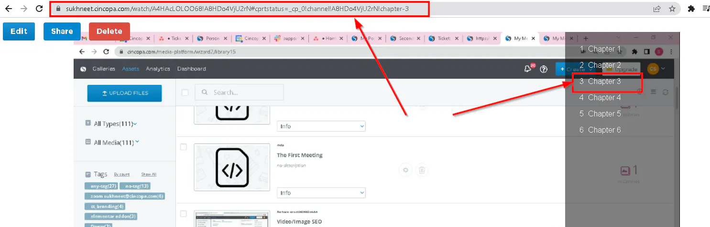Select Chapter 3 in the chapter list
This screenshot has height=227, width=710.
point(601,81)
